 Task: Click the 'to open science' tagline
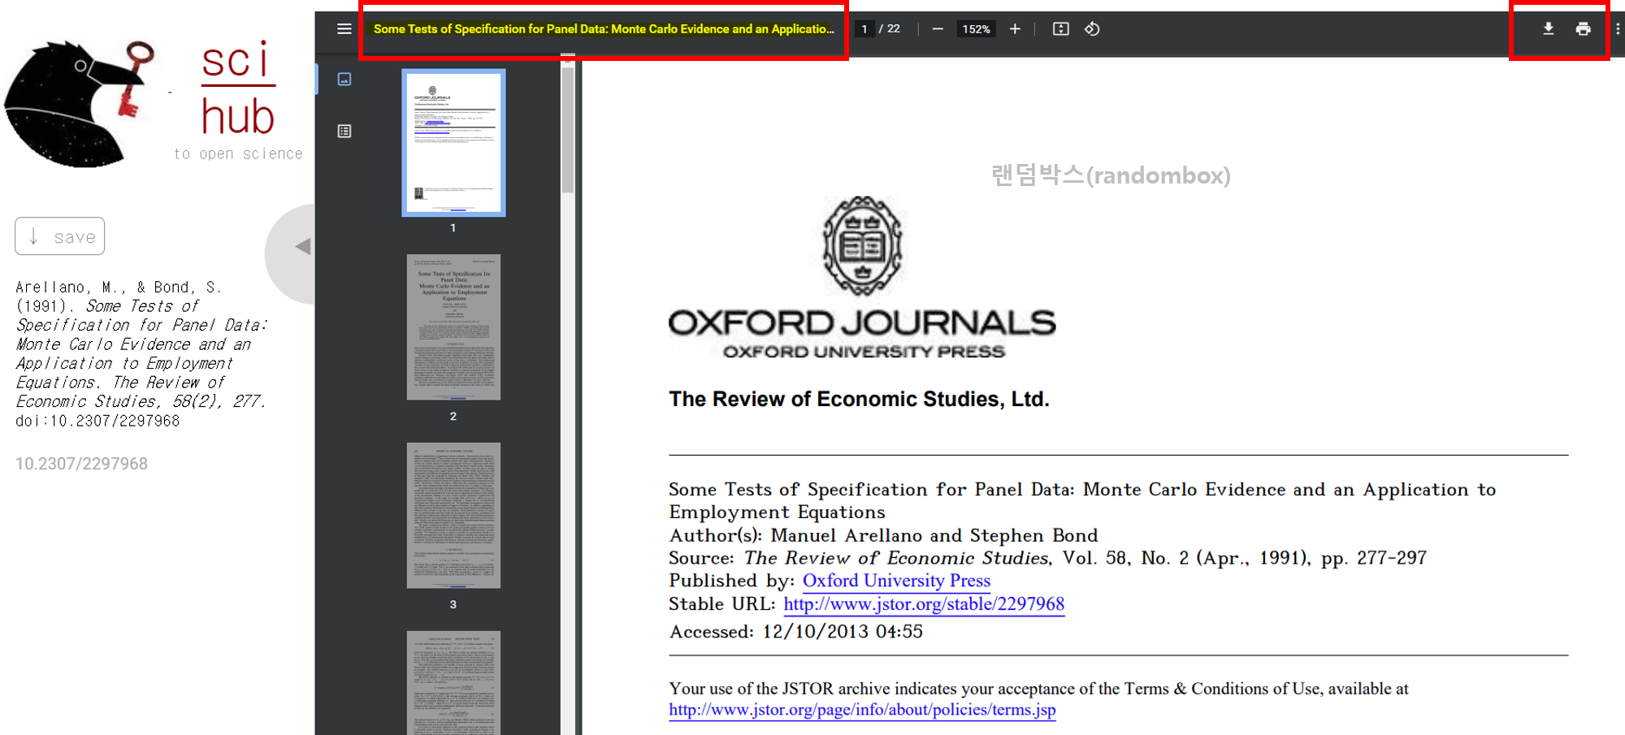(238, 154)
